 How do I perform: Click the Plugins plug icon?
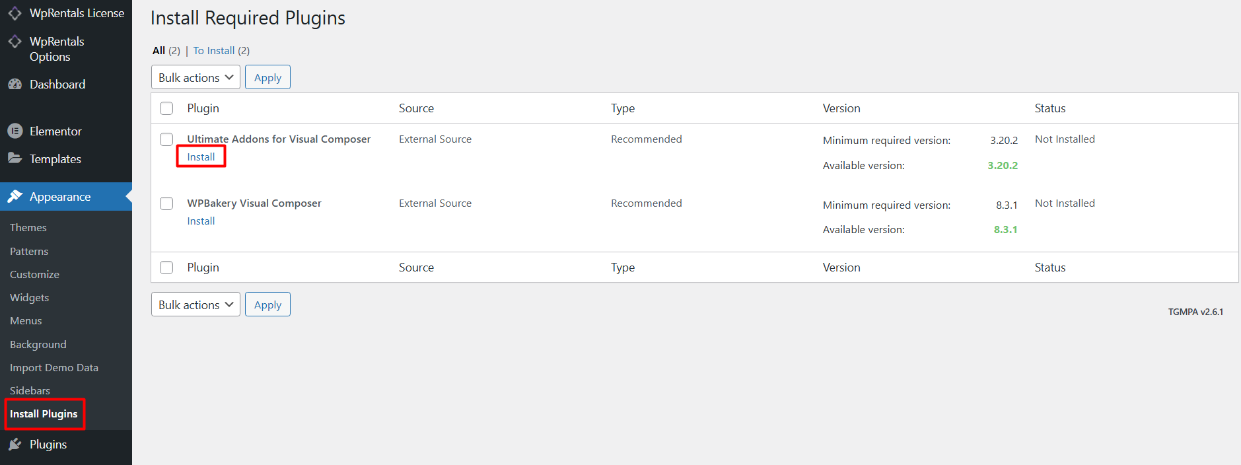(15, 445)
